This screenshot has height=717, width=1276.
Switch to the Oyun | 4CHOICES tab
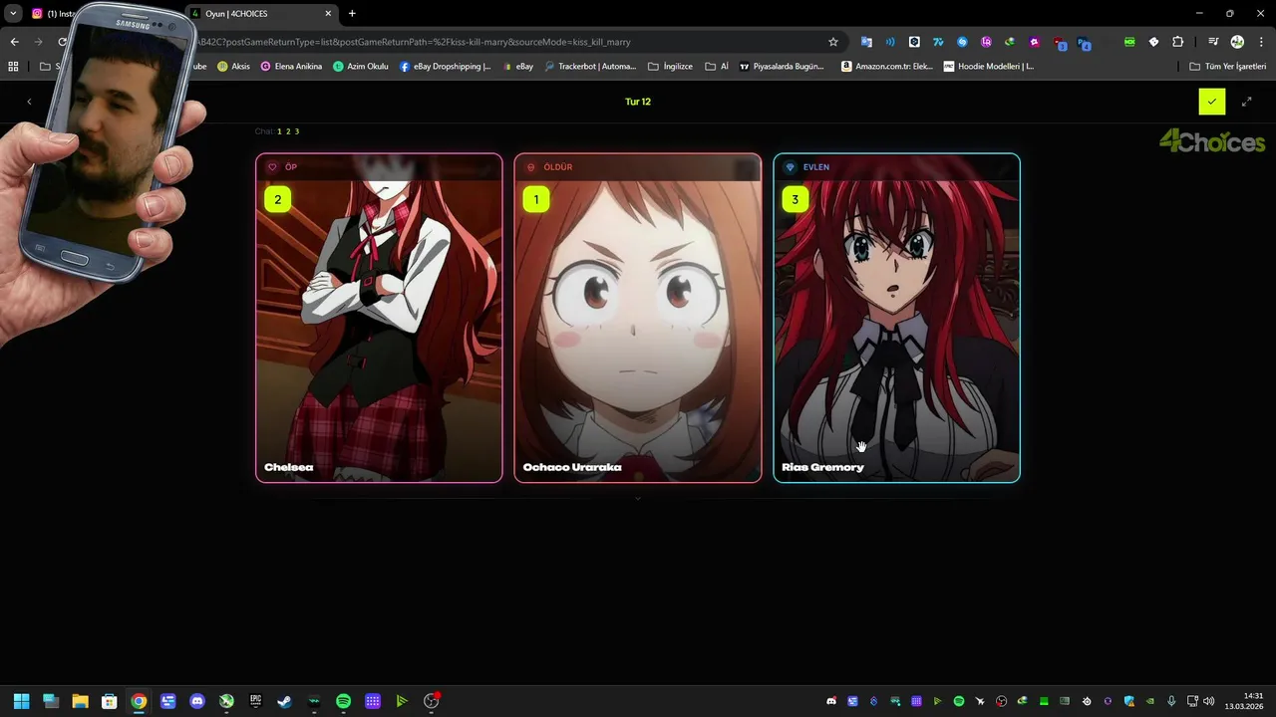[x=261, y=14]
